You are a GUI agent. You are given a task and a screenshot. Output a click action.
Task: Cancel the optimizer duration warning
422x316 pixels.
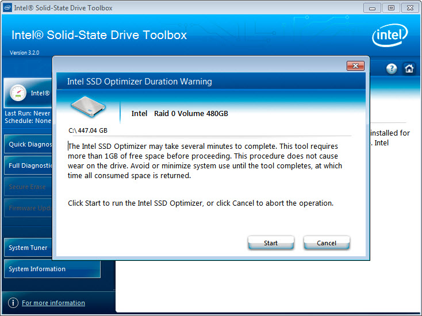pyautogui.click(x=327, y=243)
